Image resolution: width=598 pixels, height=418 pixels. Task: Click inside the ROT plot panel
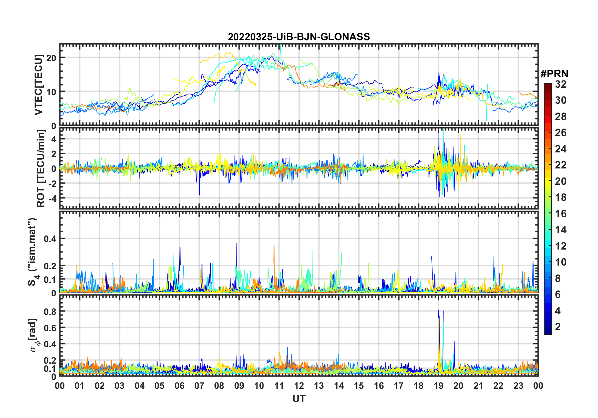click(x=299, y=168)
